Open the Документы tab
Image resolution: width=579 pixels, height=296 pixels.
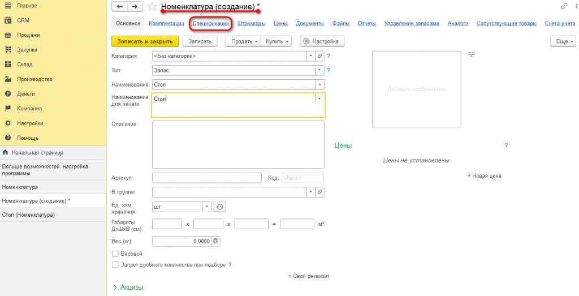coord(310,23)
